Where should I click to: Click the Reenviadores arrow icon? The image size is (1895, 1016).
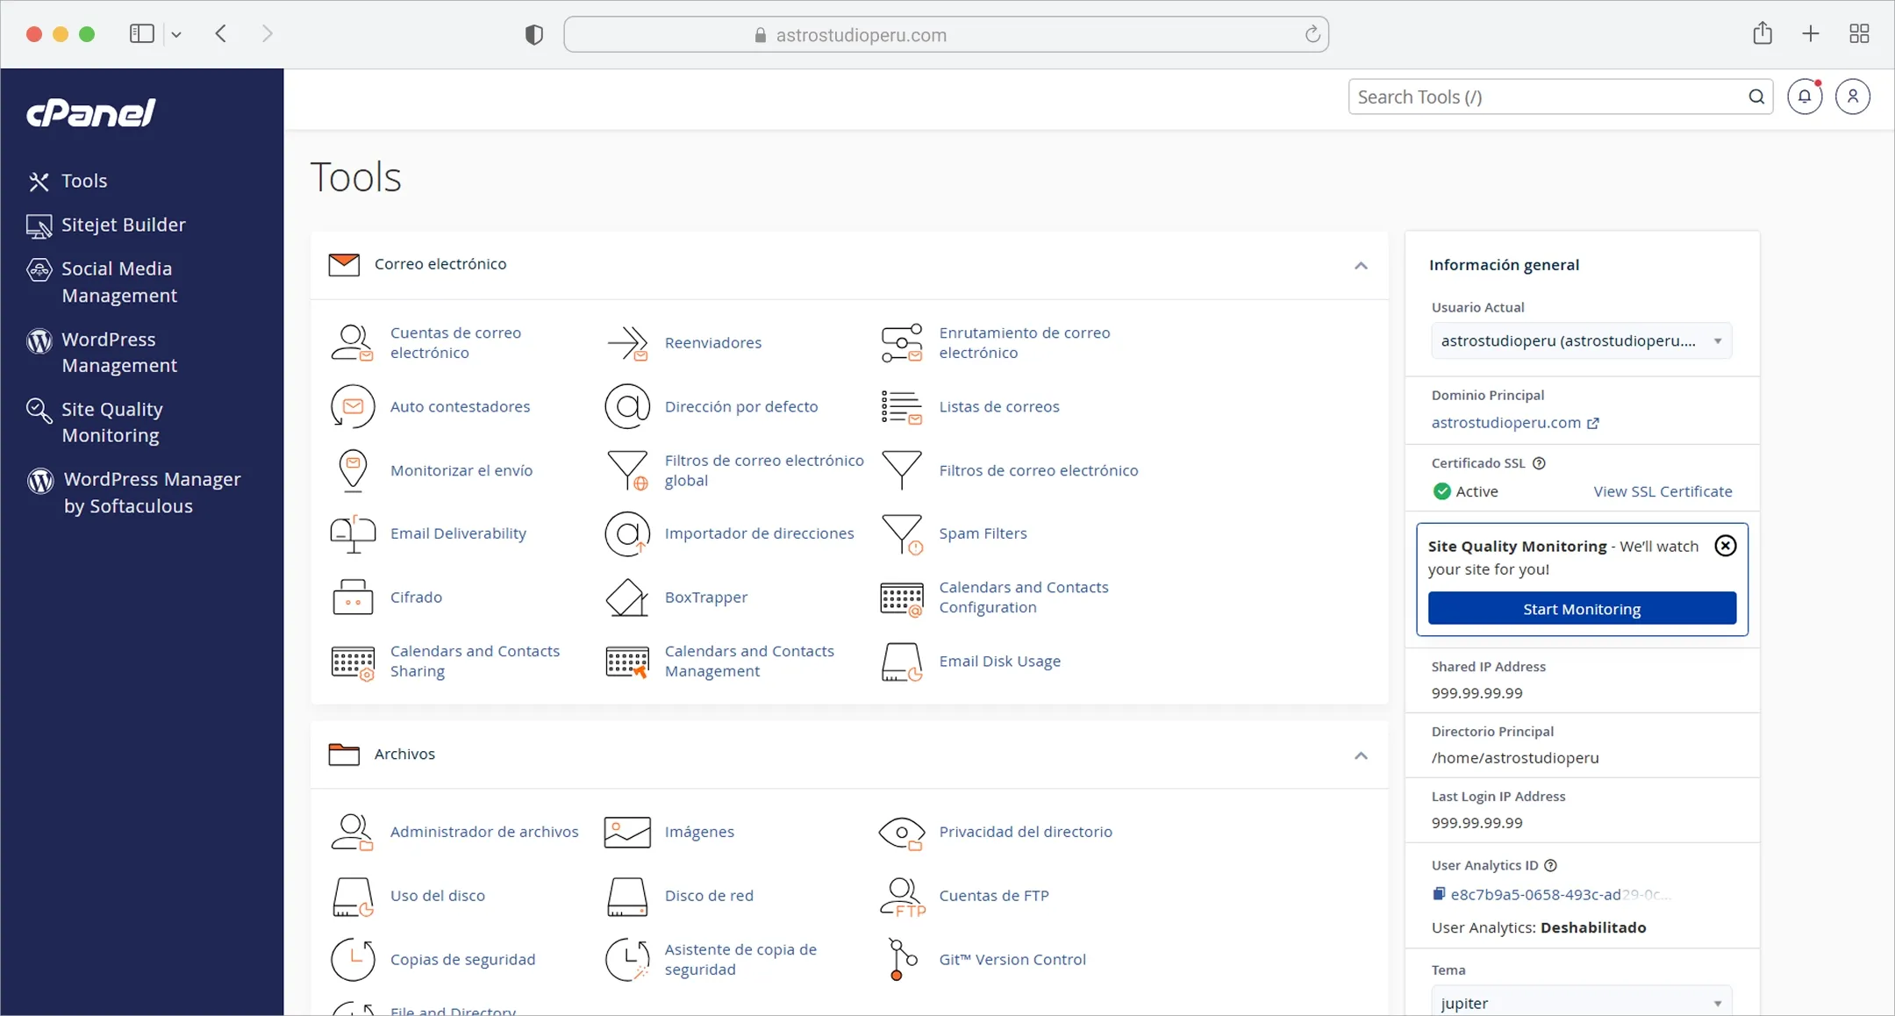click(x=627, y=343)
